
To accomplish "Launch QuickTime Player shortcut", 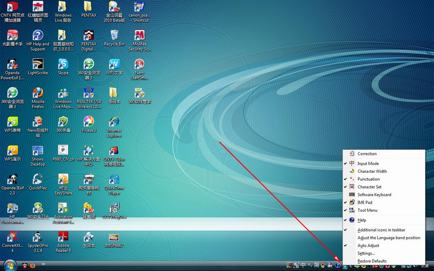I will [x=114, y=184].
